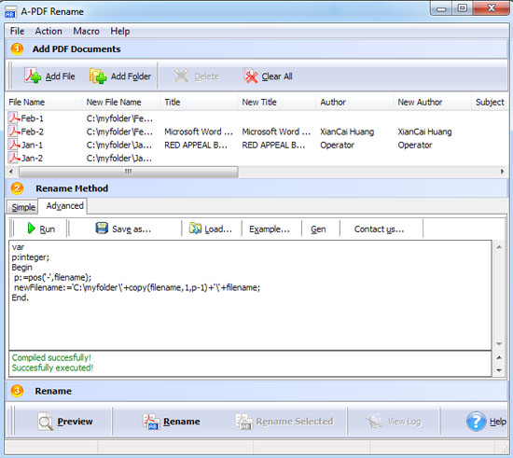The height and width of the screenshot is (458, 513).
Task: Click the Save as floppy disk icon
Action: pos(102,228)
